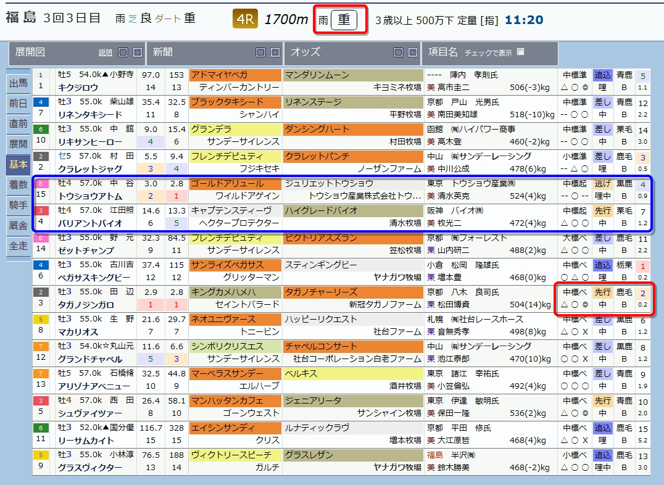Click the 項目名 header label
The width and height of the screenshot is (664, 485).
pos(443,52)
